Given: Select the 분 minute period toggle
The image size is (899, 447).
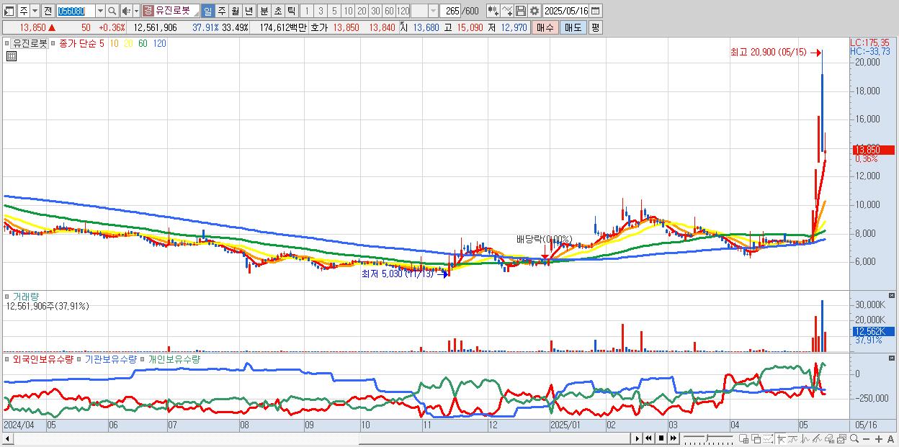Looking at the screenshot, I should click(x=264, y=11).
